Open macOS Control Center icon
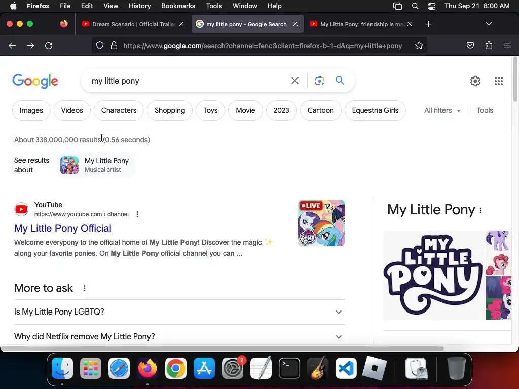519x389 pixels. (x=432, y=6)
